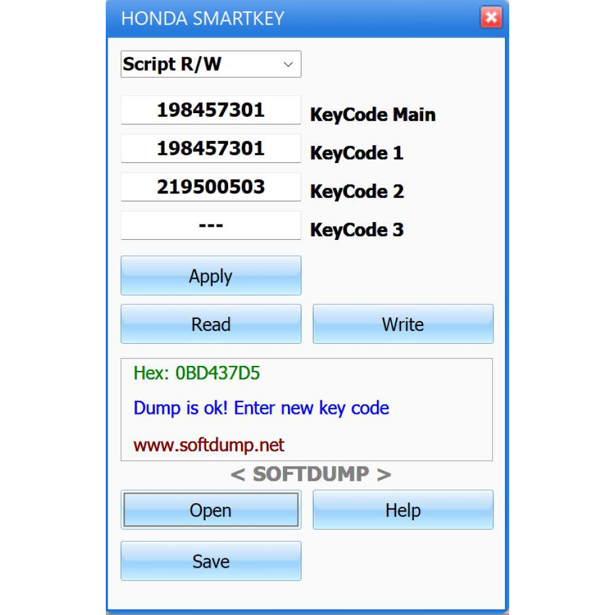Click the Write button

[x=403, y=324]
